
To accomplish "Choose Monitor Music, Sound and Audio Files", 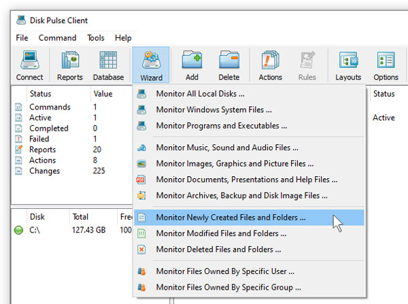I will [249, 148].
